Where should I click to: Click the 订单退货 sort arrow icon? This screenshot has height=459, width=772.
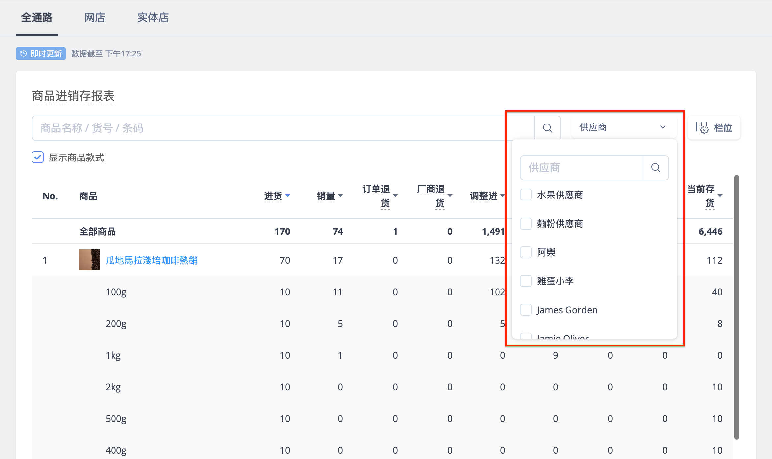pyautogui.click(x=395, y=196)
